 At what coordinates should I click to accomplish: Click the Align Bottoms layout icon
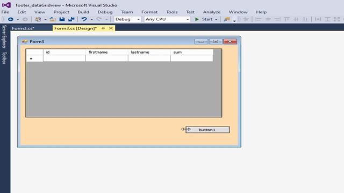[x=305, y=19]
